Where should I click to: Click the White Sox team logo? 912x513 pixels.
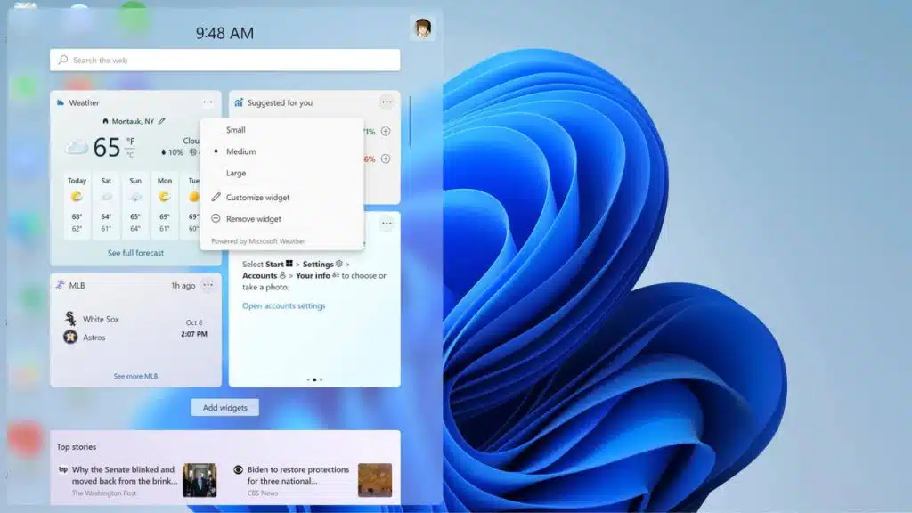69,317
